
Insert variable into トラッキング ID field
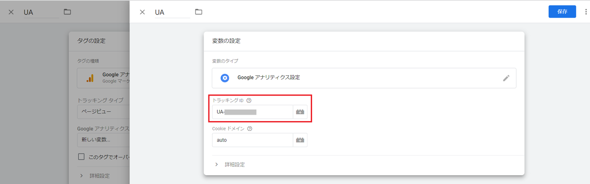[300, 112]
